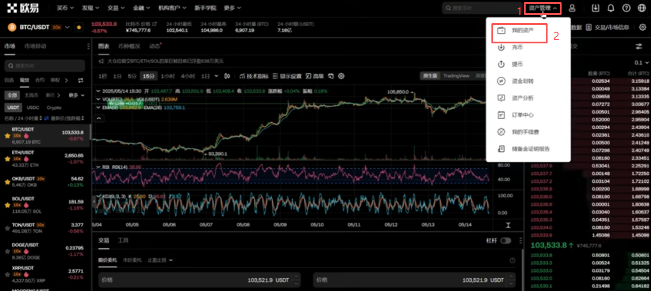Click the language globe icon
The height and width of the screenshot is (291, 651).
point(642,8)
